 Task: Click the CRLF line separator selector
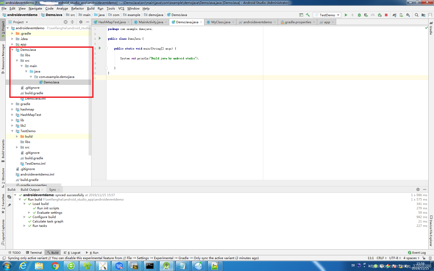coord(382,258)
